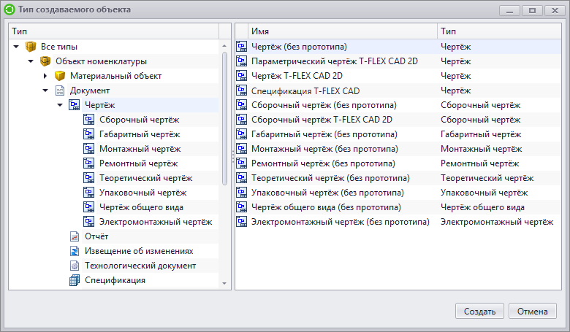This screenshot has width=570, height=332.
Task: Click icon beside Спецификация T-FLEX CAD row
Action: pyautogui.click(x=242, y=90)
